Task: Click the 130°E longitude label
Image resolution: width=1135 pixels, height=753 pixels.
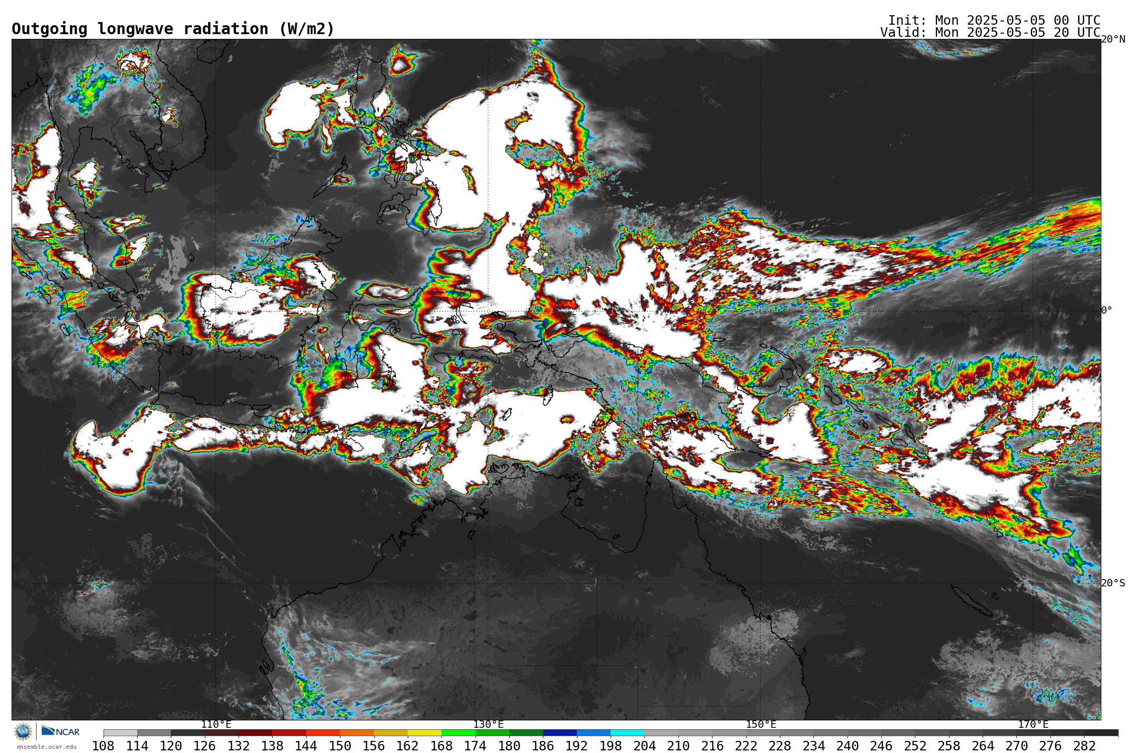Action: [x=488, y=724]
